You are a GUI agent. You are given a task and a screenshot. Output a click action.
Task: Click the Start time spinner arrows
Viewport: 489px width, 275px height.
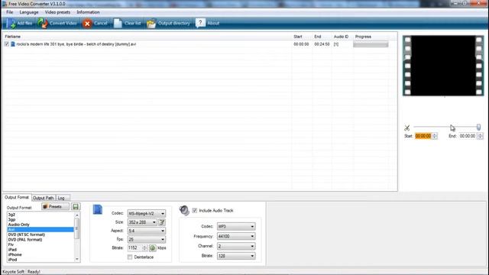435,136
